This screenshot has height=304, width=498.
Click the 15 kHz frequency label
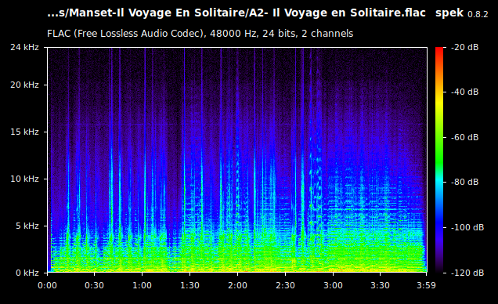click(24, 132)
